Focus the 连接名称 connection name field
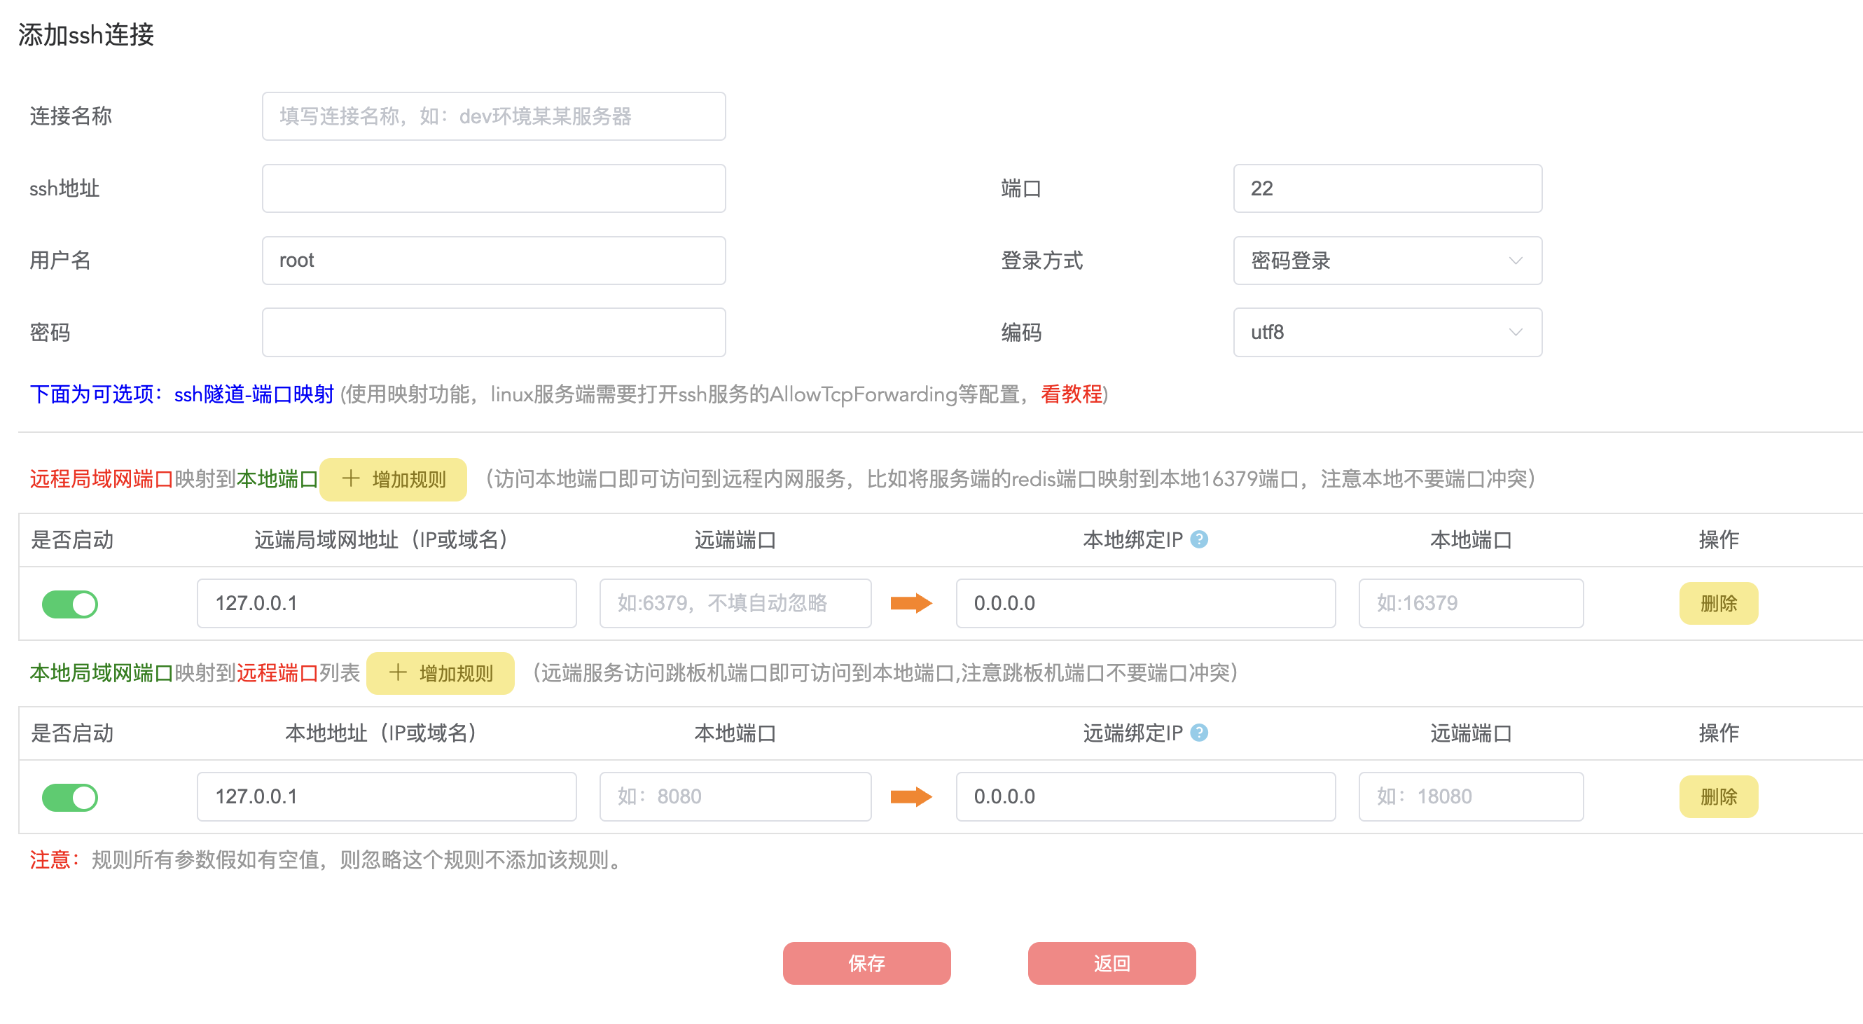 point(493,116)
